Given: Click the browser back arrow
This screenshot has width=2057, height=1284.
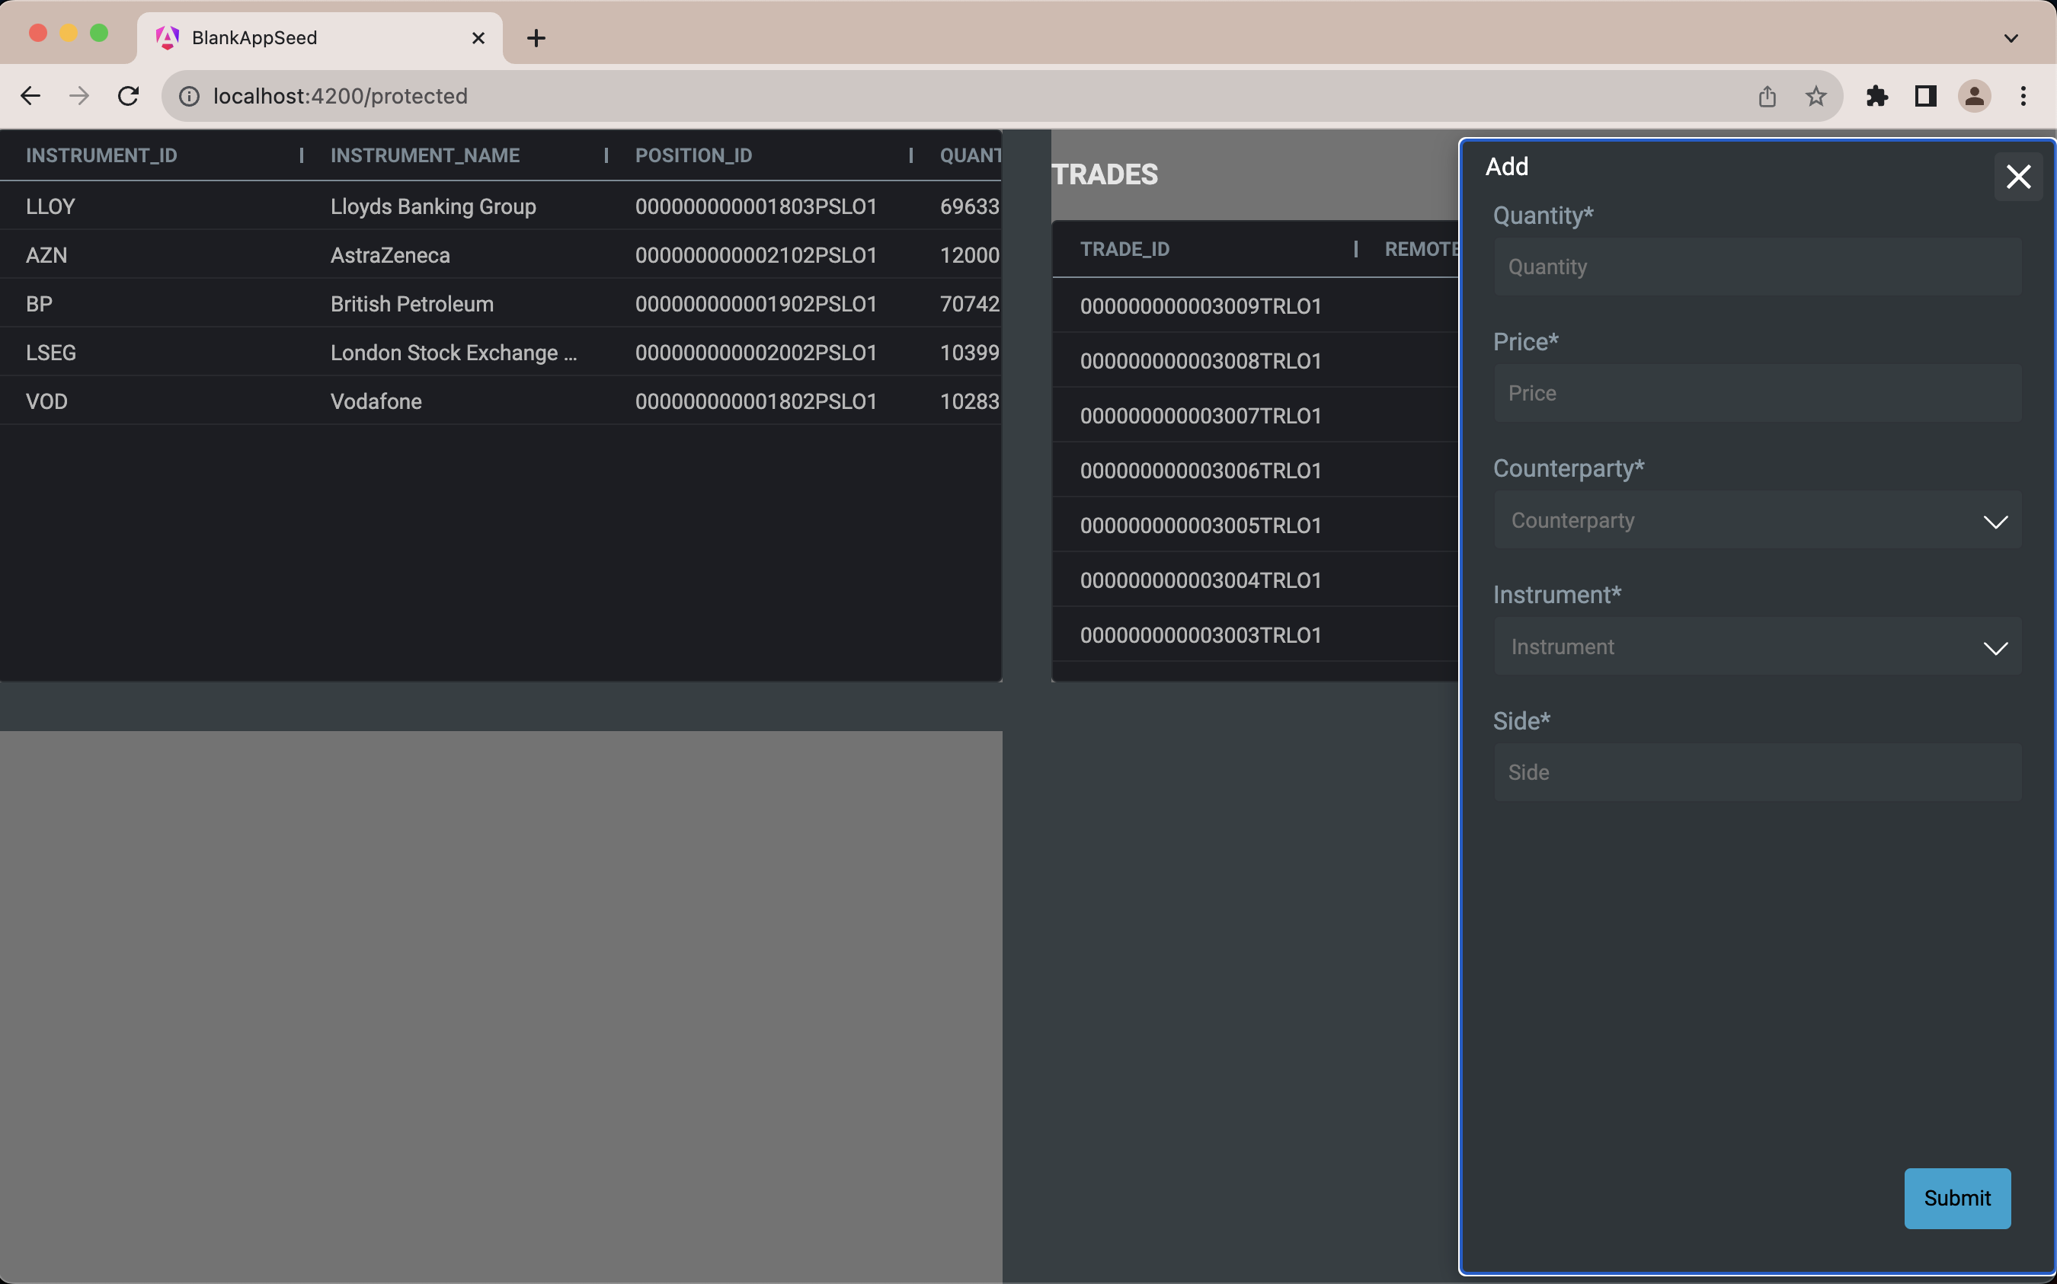Looking at the screenshot, I should tap(30, 96).
